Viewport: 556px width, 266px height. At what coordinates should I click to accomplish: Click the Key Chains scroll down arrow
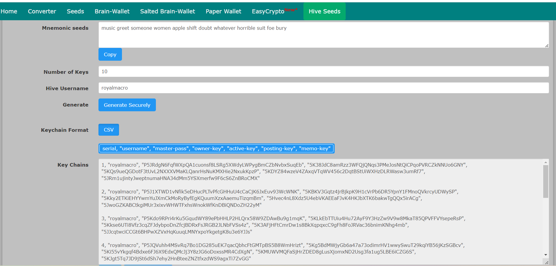click(546, 255)
